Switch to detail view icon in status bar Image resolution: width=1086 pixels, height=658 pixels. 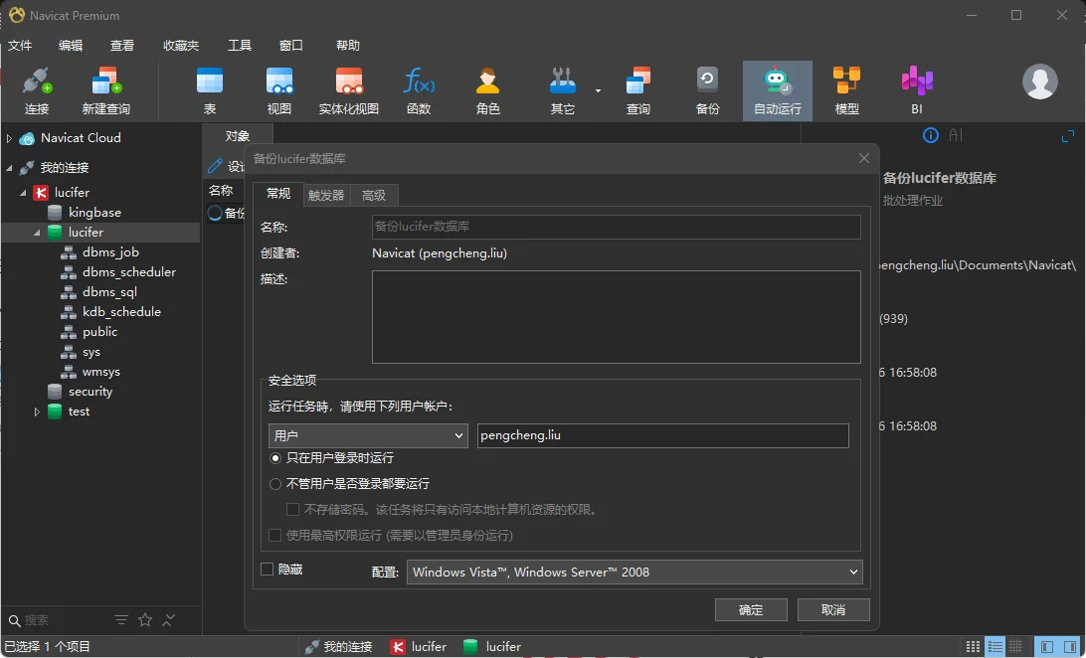pyautogui.click(x=995, y=646)
